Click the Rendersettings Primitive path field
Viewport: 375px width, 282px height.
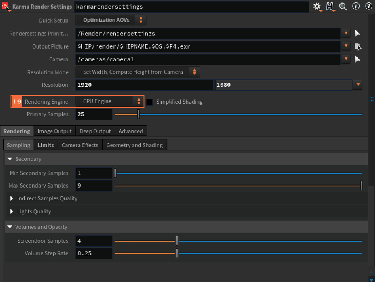208,33
